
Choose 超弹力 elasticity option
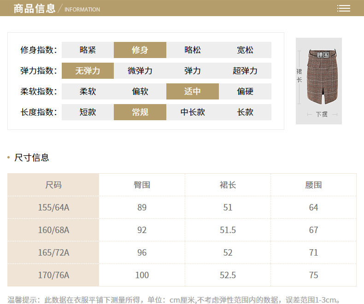click(x=245, y=71)
